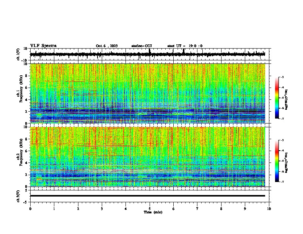Click the ch.2 spectrogram color scale bar
This screenshot has width=303, height=234.
pyautogui.click(x=277, y=161)
